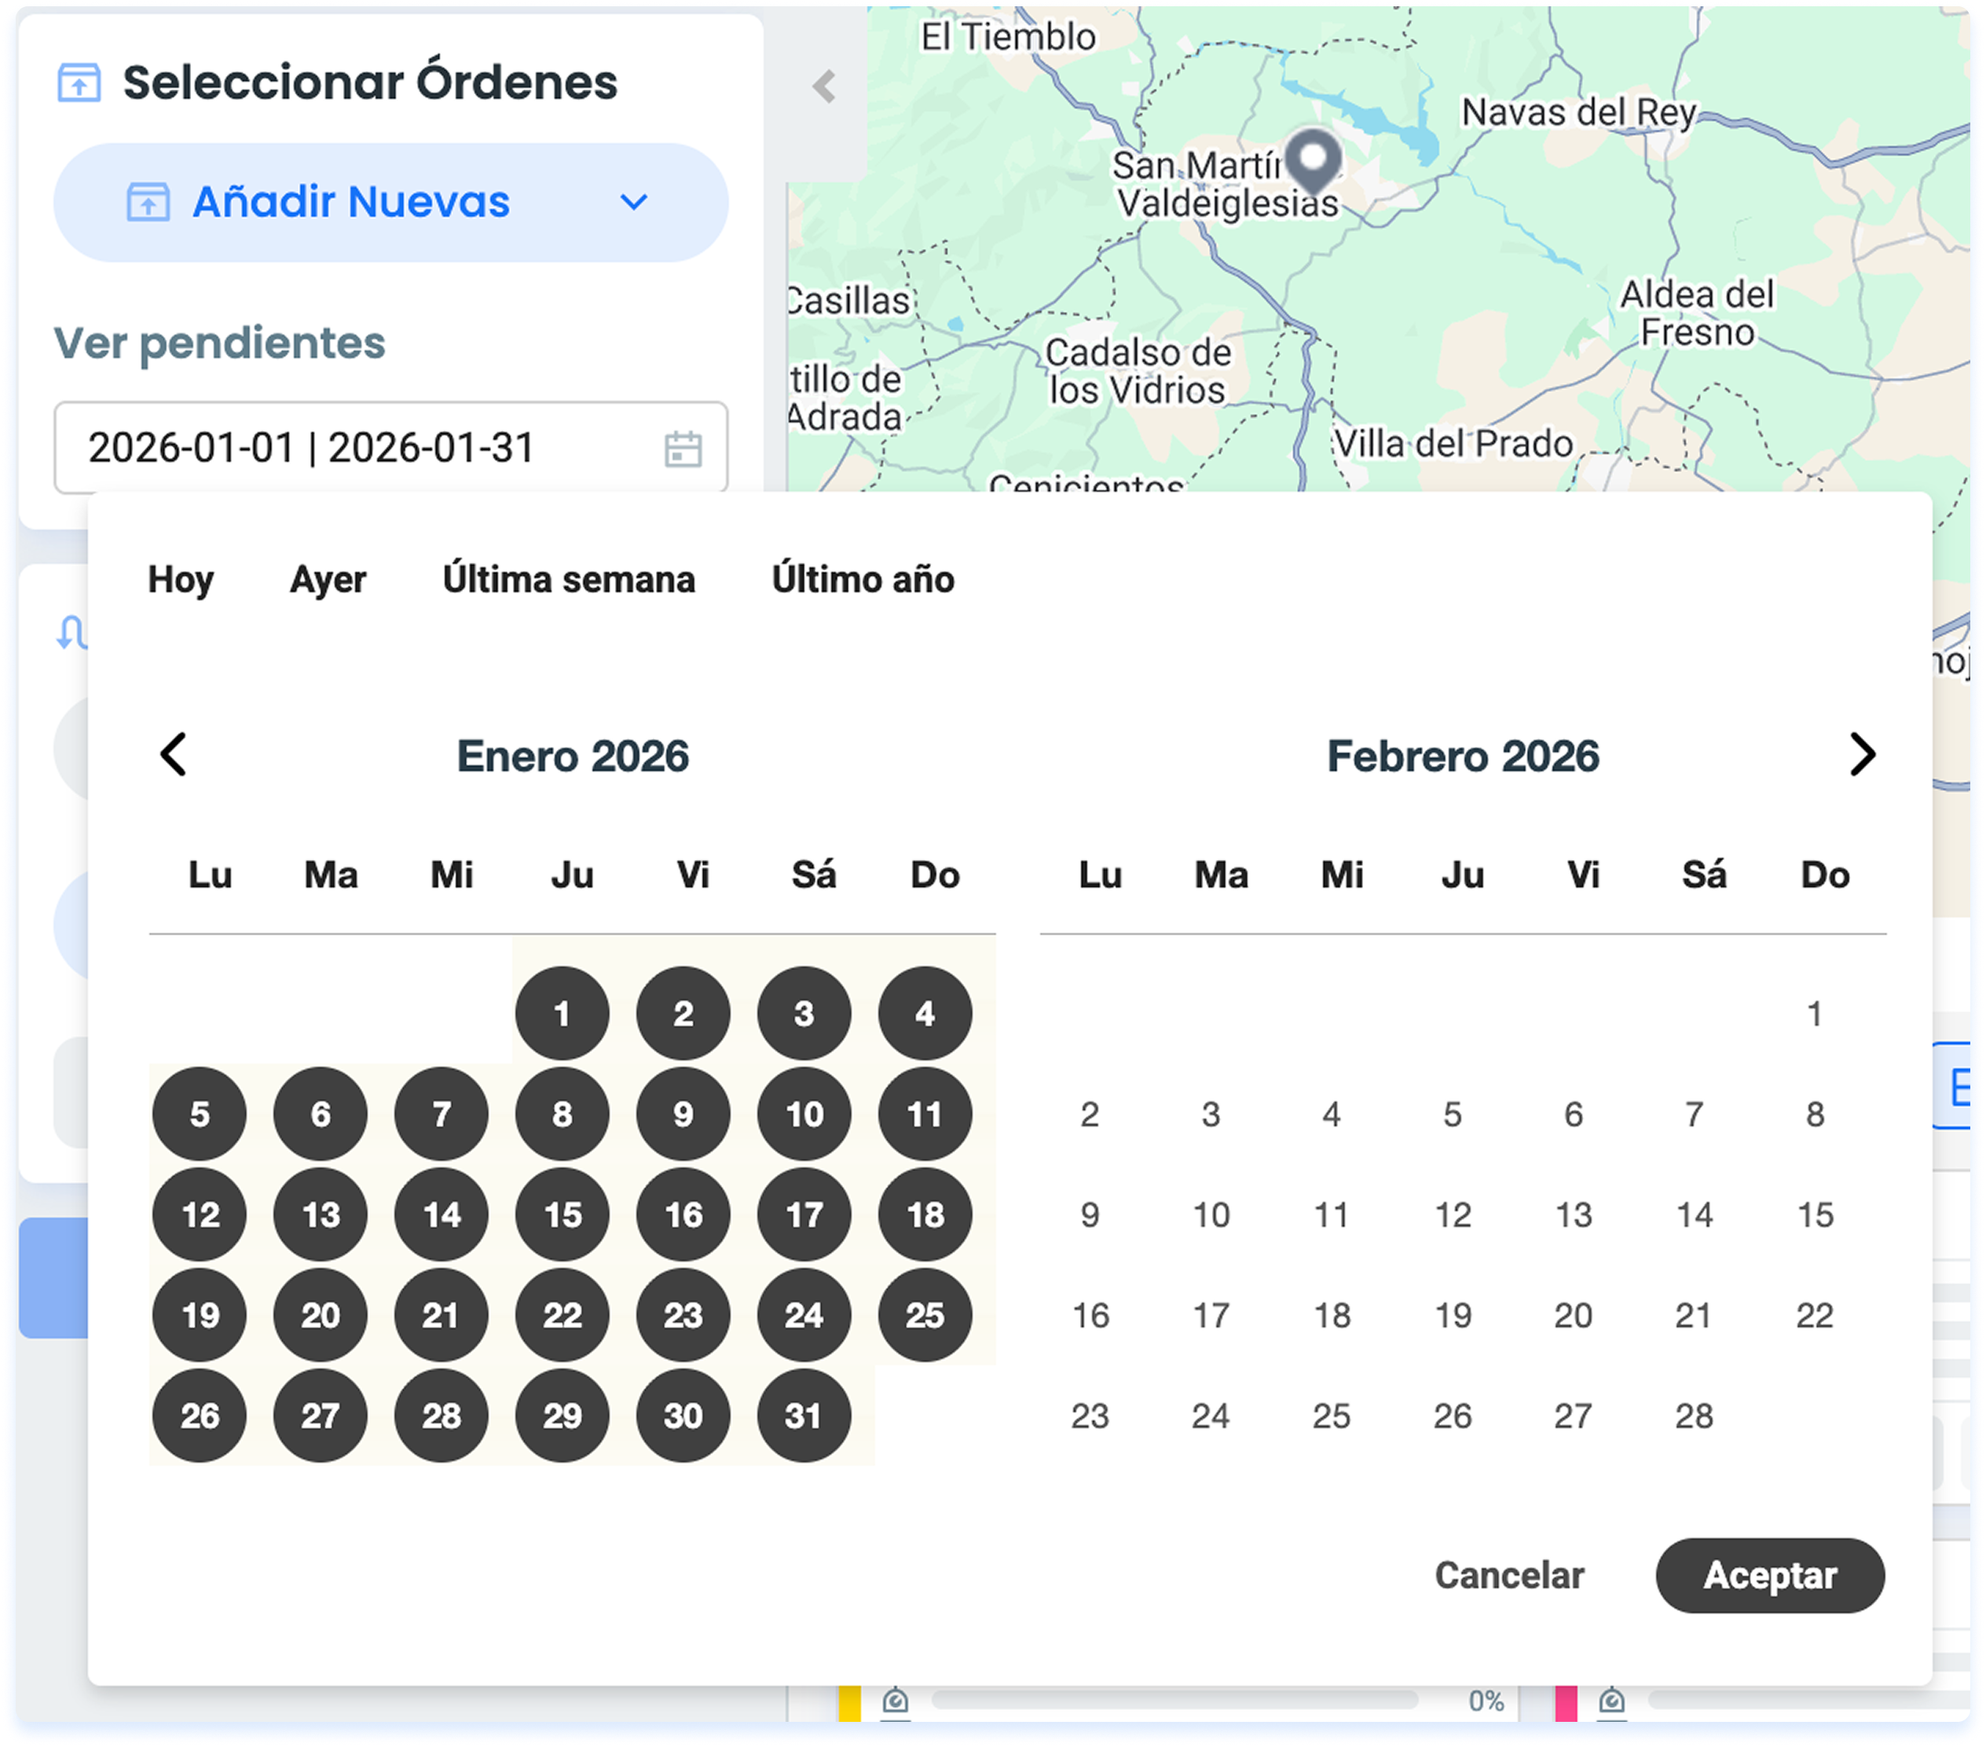1986x1747 pixels.
Task: Collapse the sidebar with left arrow
Action: click(x=824, y=86)
